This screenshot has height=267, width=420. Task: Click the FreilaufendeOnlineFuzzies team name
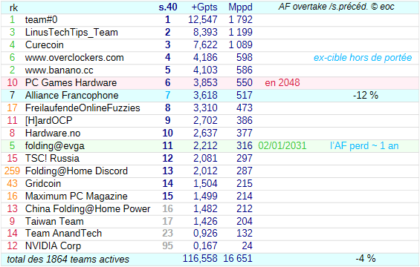point(83,108)
